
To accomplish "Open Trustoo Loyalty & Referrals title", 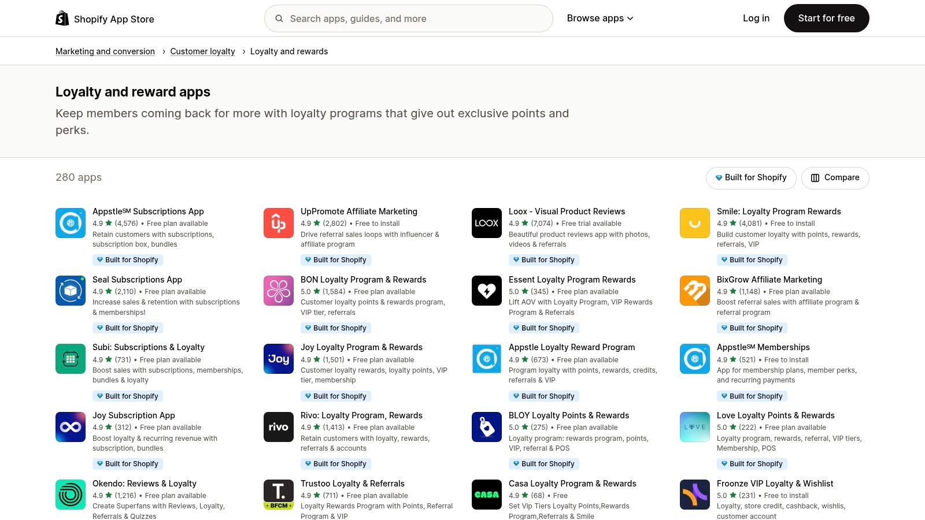I will click(353, 484).
